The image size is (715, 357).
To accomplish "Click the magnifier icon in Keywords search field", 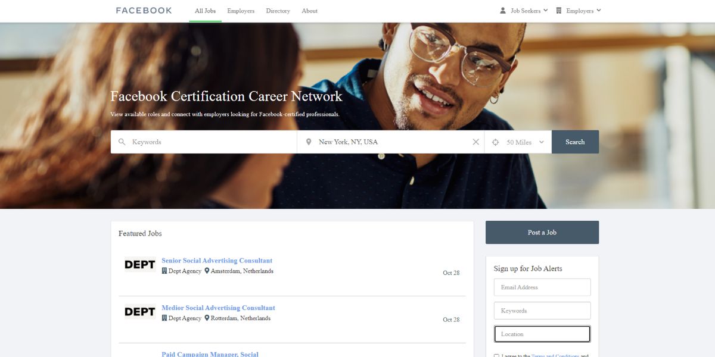I will [x=122, y=142].
